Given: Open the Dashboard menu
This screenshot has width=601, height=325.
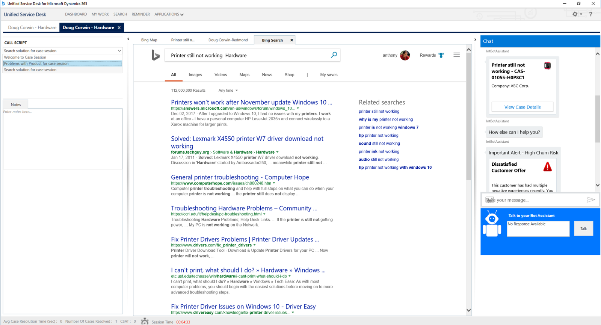Looking at the screenshot, I should tap(76, 14).
